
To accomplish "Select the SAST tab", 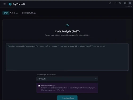I will coord(6,13).
